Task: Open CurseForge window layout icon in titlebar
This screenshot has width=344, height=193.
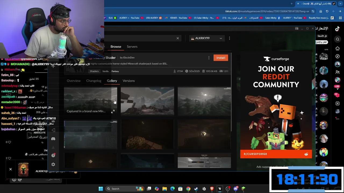Action: [x=297, y=28]
